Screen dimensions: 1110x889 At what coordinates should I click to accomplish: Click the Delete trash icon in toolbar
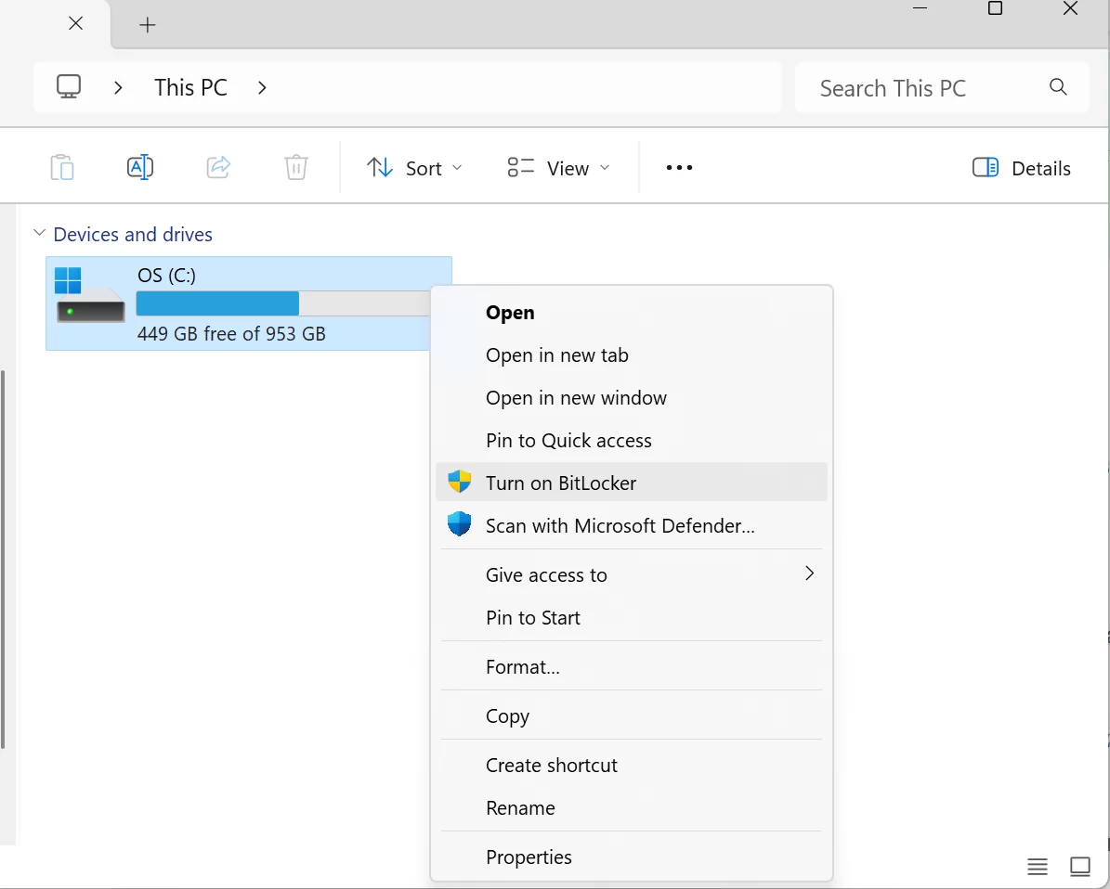pyautogui.click(x=296, y=168)
